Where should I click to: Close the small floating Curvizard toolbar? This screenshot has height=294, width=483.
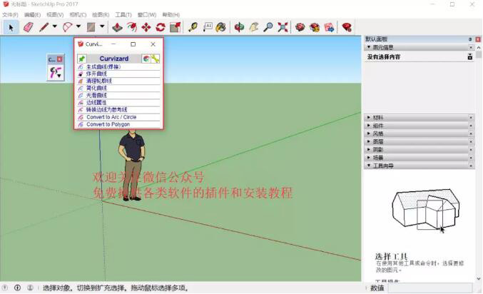tap(60, 59)
